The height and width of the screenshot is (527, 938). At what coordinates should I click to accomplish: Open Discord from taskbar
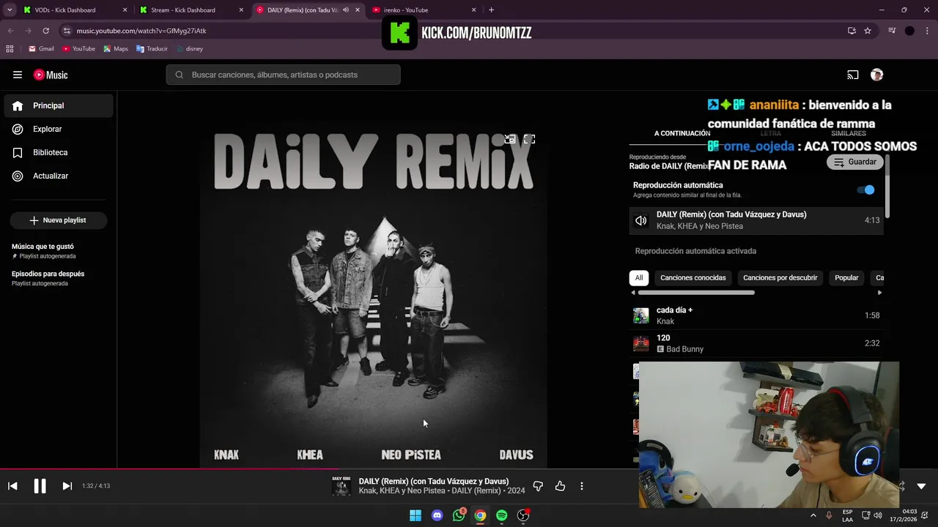(x=437, y=515)
